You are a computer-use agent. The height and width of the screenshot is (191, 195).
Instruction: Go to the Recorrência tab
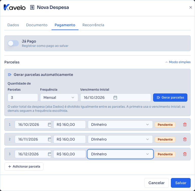[x=93, y=25]
